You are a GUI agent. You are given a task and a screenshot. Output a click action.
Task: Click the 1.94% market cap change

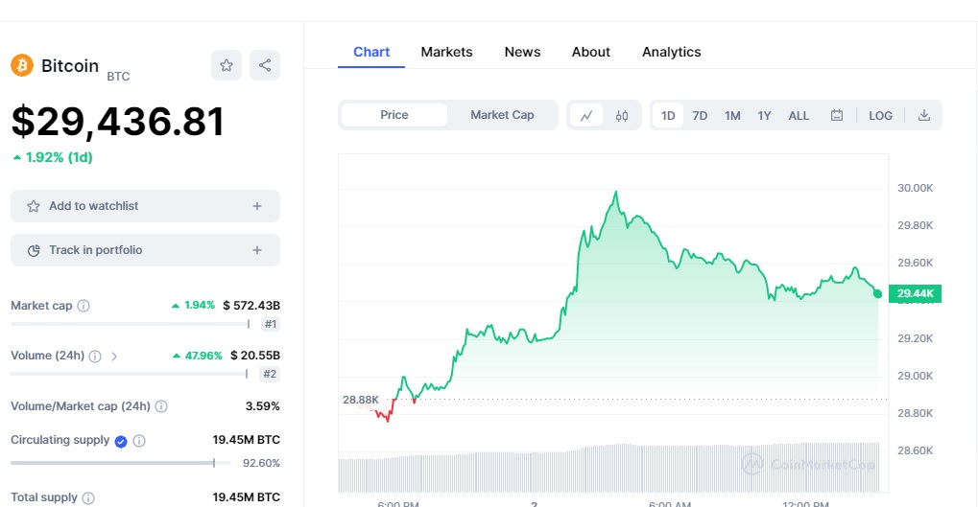pyautogui.click(x=193, y=306)
